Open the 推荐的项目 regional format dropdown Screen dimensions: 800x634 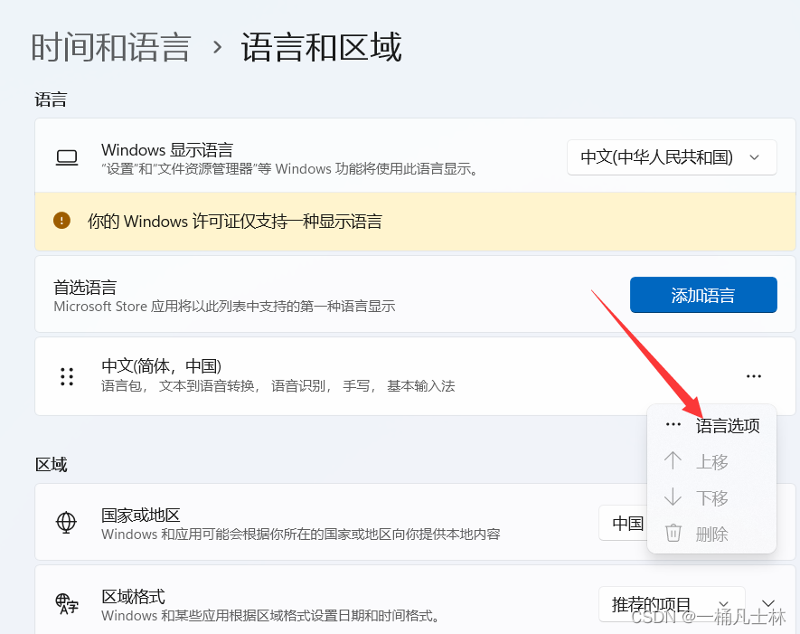(x=672, y=604)
